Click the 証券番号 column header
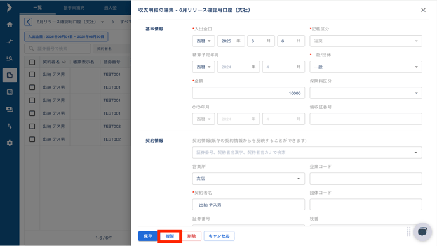Image resolution: width=437 pixels, height=246 pixels. coord(112,62)
